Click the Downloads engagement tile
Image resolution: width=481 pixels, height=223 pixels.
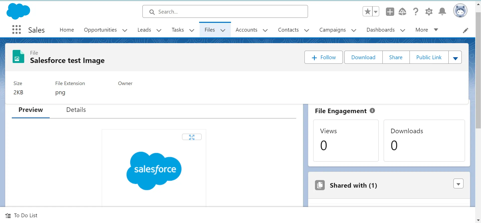point(424,140)
